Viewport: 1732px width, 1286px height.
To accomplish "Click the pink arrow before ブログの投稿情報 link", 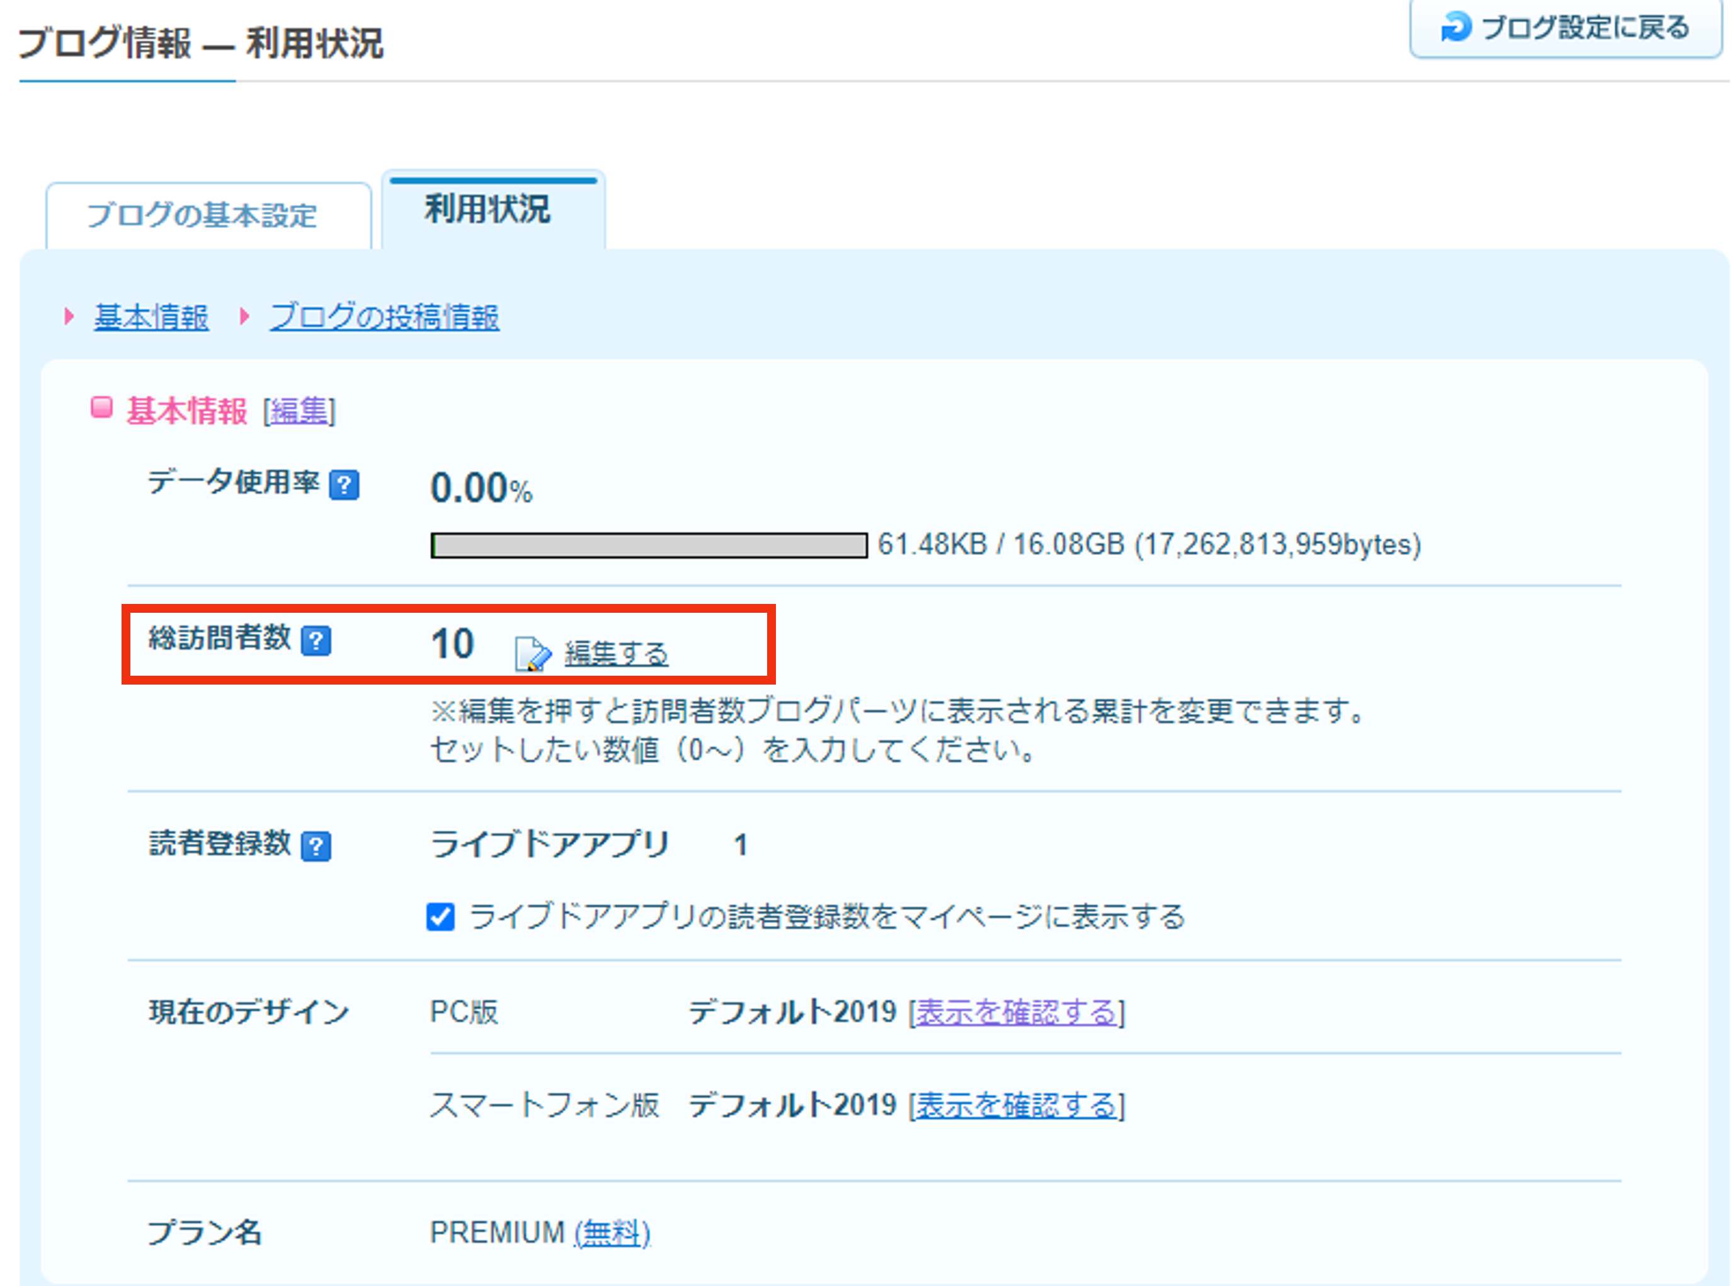I will point(244,317).
